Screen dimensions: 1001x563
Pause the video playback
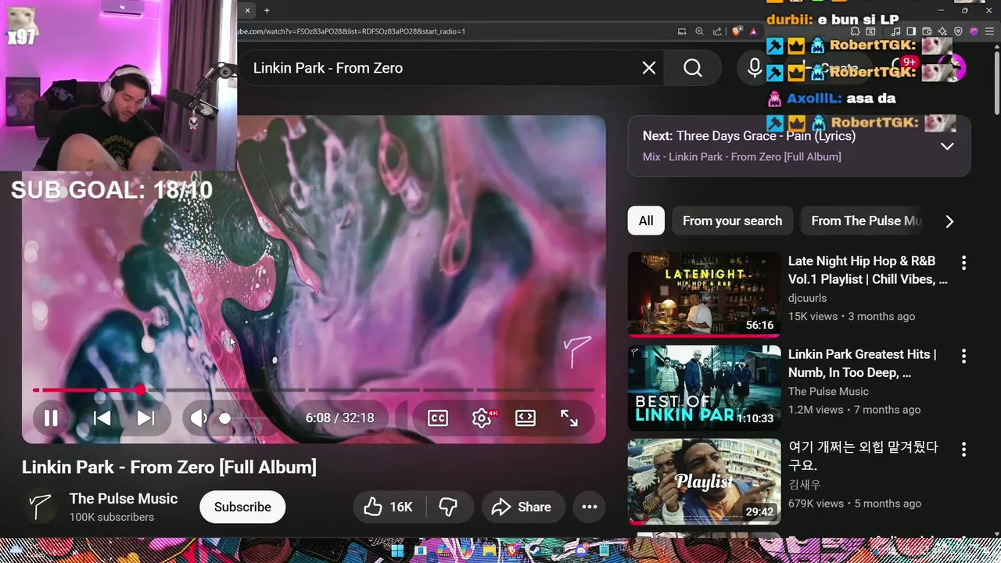[51, 418]
